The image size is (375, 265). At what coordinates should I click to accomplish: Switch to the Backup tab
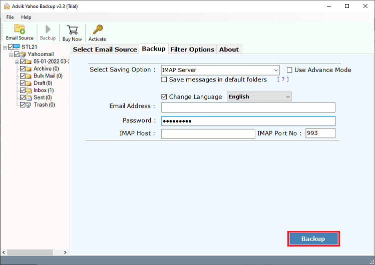point(154,48)
